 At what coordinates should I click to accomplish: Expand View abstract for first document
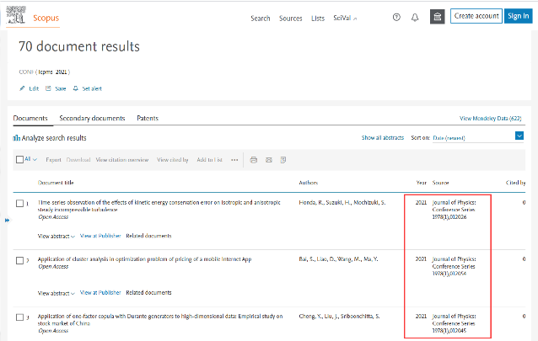[56, 236]
